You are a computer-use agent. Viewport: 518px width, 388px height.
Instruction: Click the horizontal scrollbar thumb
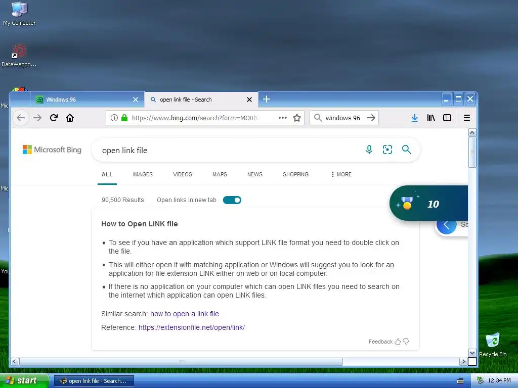click(x=181, y=362)
